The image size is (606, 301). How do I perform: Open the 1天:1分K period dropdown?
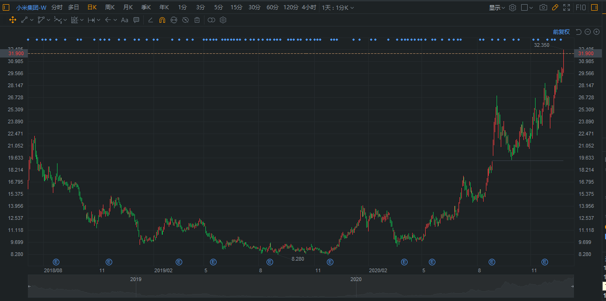[338, 7]
